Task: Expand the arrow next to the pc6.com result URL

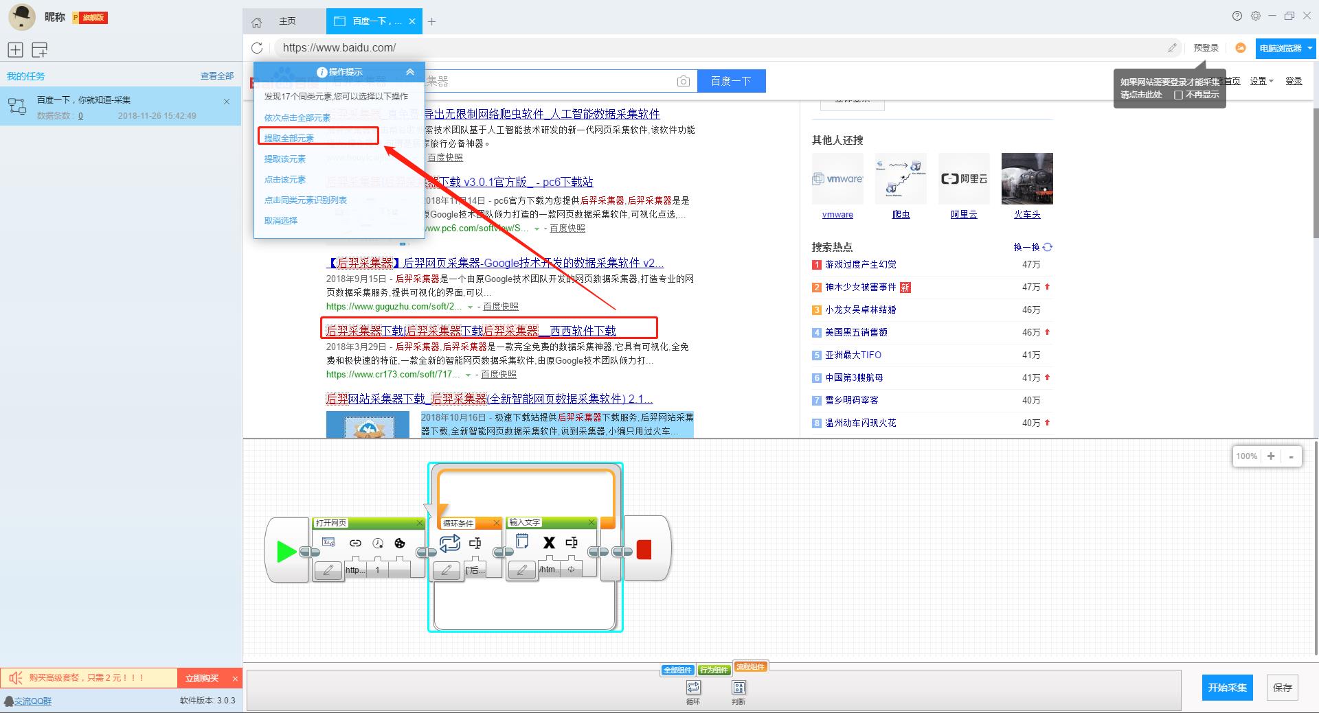Action: coord(537,229)
